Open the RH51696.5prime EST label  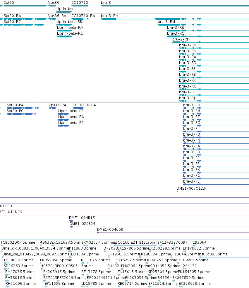coord(20,284)
